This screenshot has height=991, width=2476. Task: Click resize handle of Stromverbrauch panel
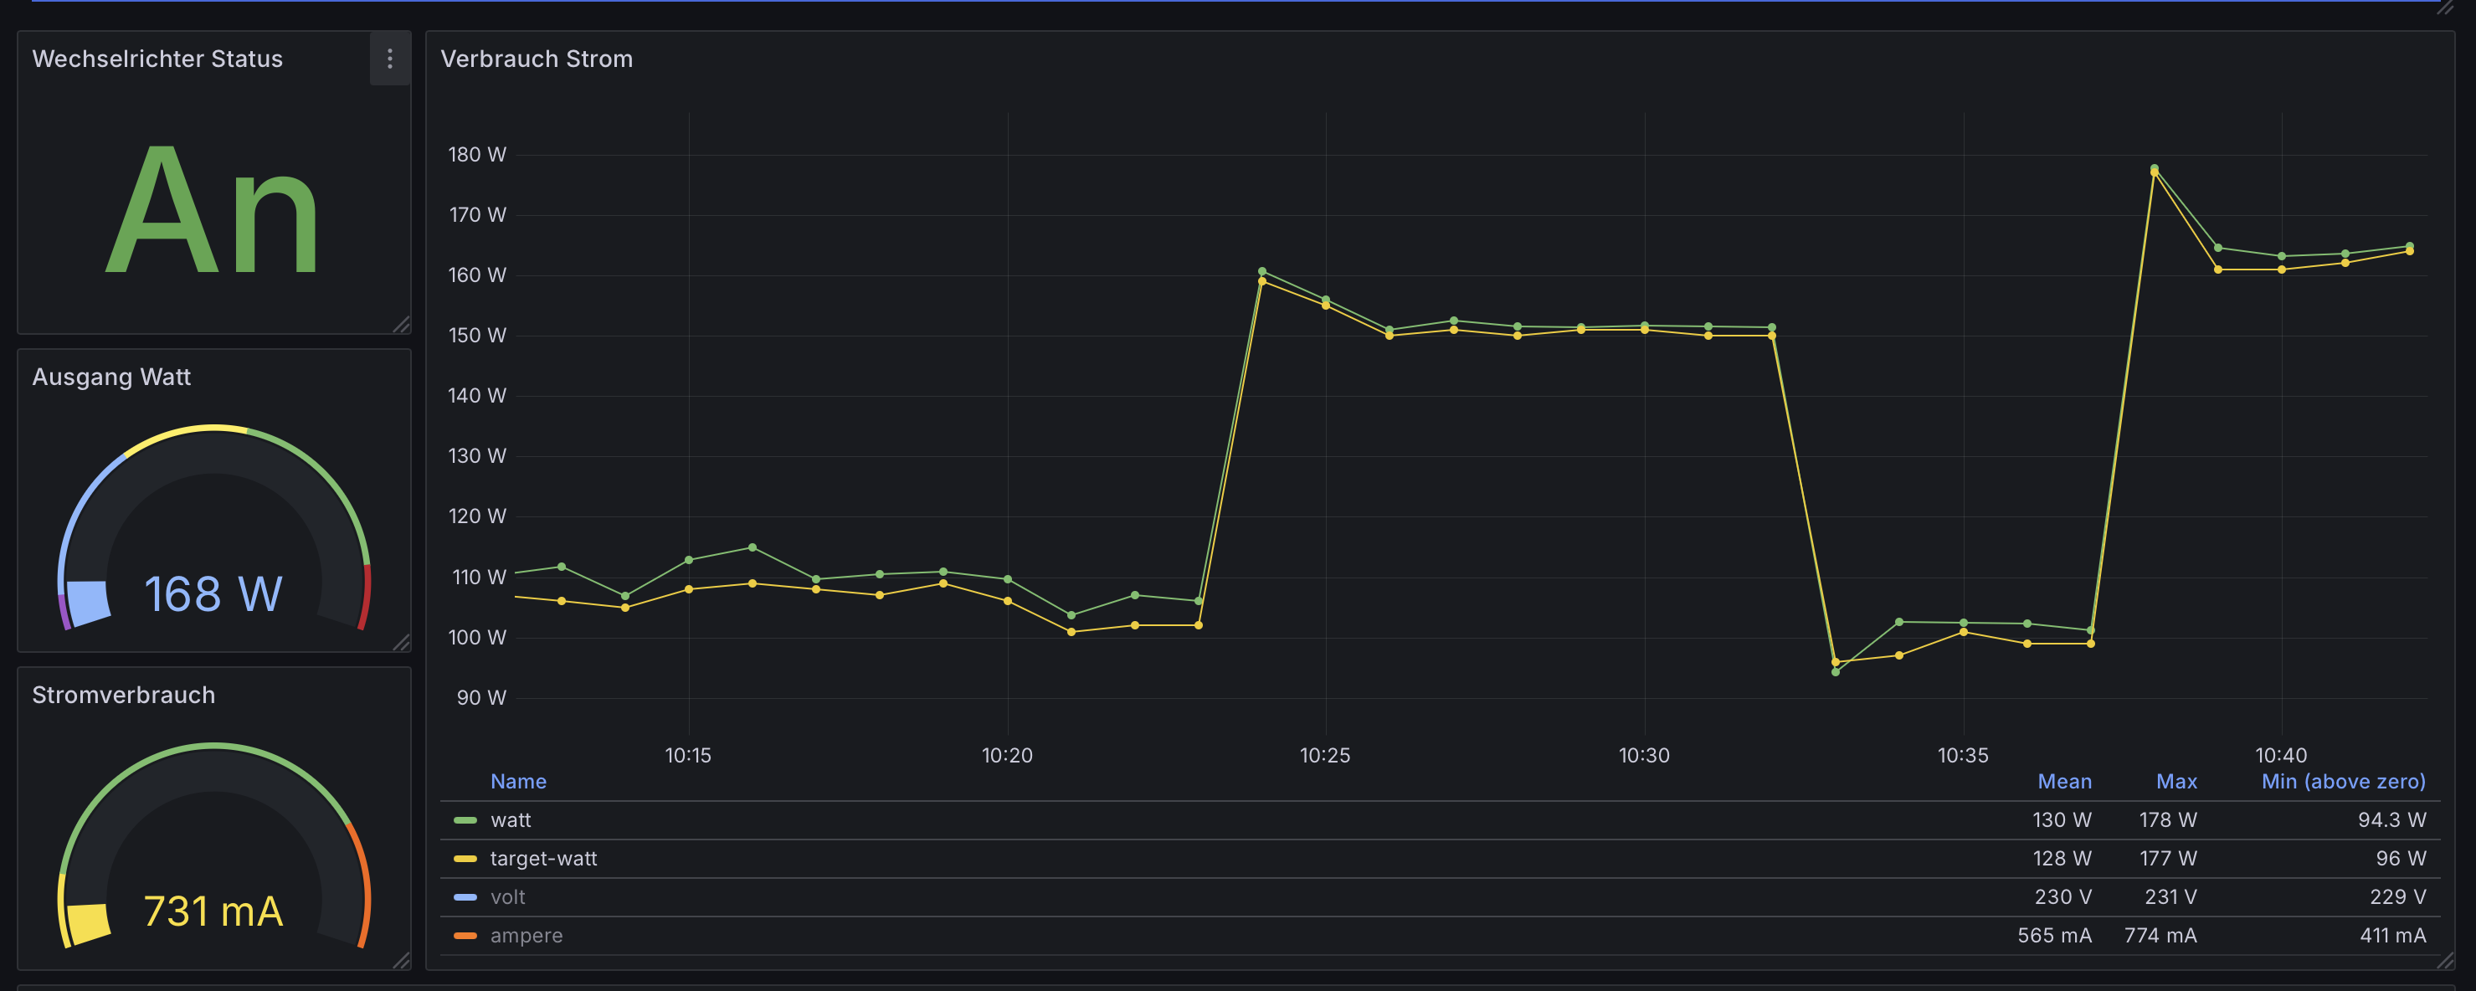tap(402, 959)
